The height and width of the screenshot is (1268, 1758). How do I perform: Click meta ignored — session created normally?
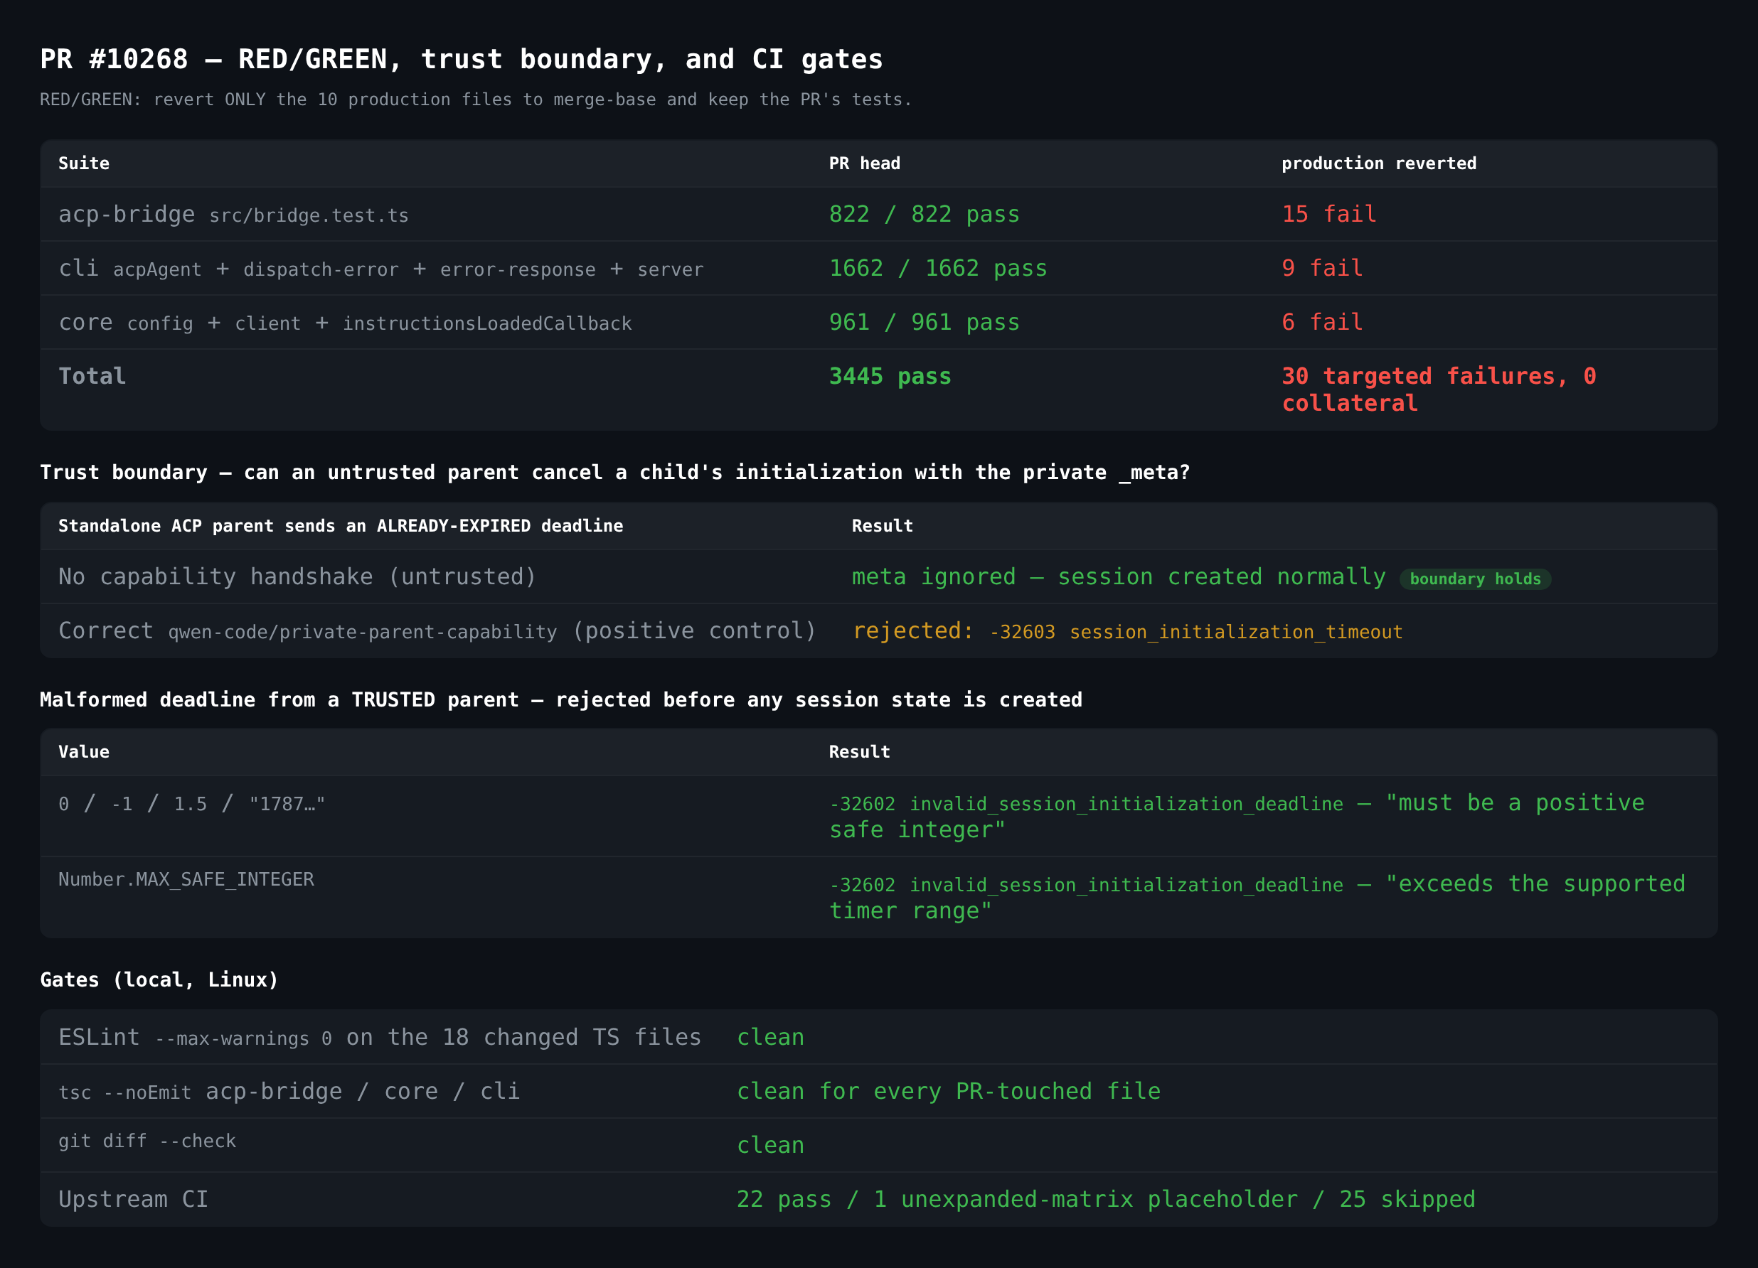tap(1119, 577)
